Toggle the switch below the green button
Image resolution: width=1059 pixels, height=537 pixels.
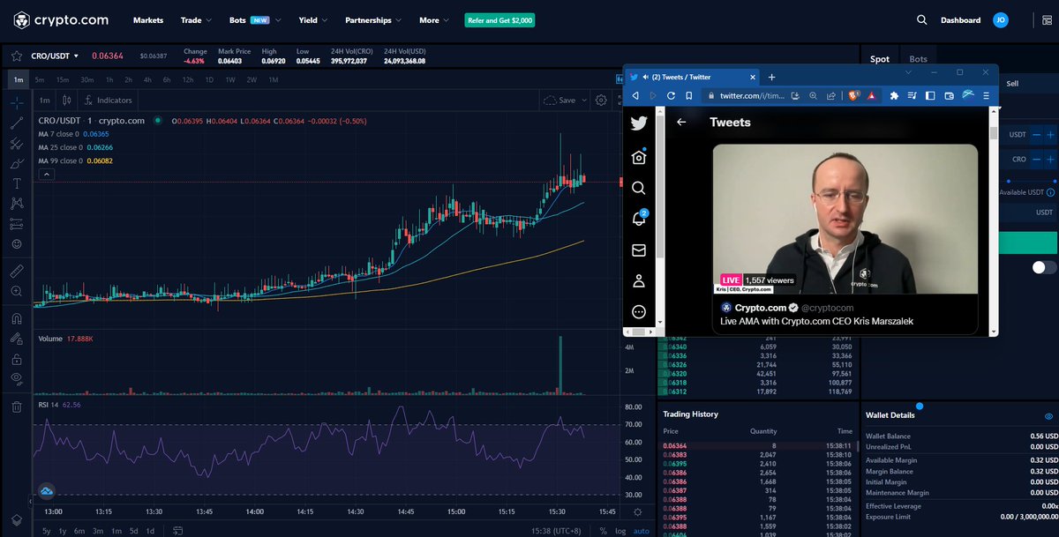[x=1044, y=267]
